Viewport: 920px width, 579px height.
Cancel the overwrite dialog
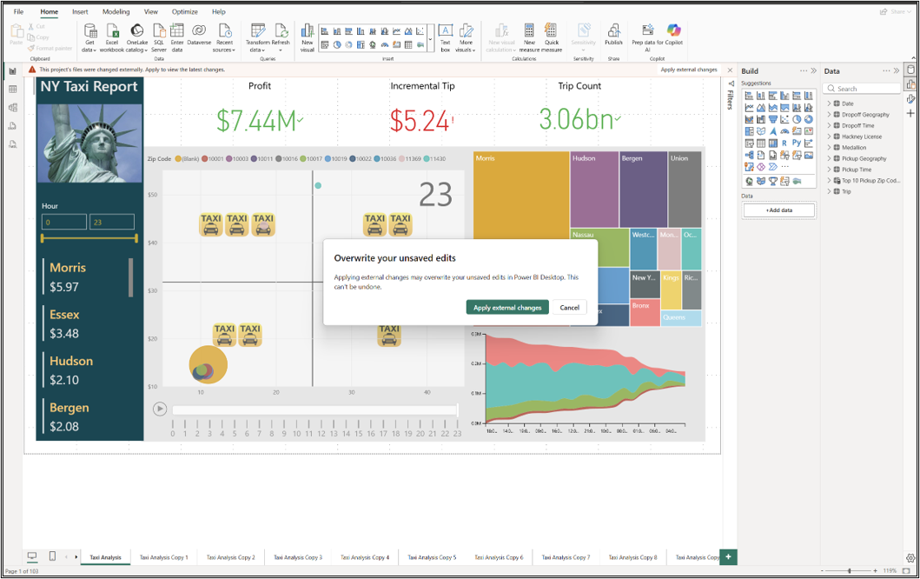pyautogui.click(x=570, y=307)
